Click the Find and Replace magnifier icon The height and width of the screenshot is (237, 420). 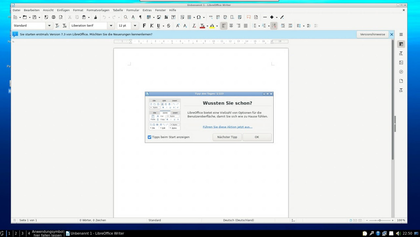126,17
